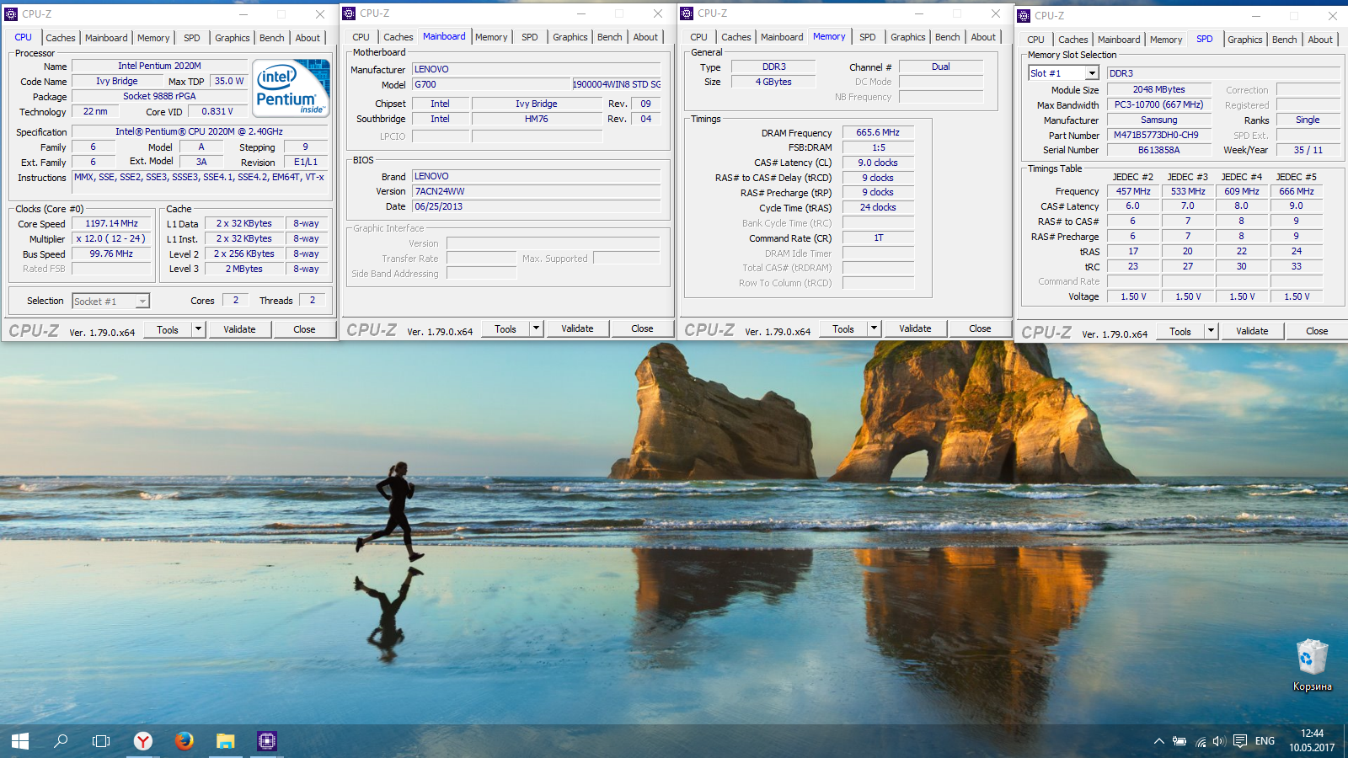This screenshot has height=758, width=1348.
Task: Open File Explorer from taskbar
Action: [x=225, y=741]
